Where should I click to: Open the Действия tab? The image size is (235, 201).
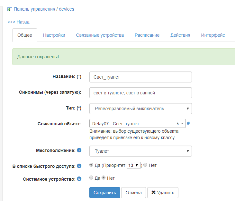[x=180, y=35]
